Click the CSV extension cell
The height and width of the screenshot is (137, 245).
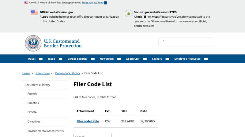pyautogui.click(x=108, y=121)
